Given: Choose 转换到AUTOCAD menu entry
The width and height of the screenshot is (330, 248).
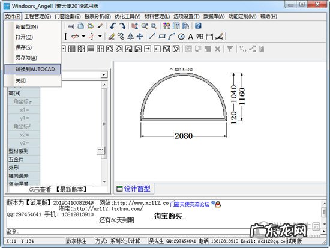Looking at the screenshot, I should [32, 69].
